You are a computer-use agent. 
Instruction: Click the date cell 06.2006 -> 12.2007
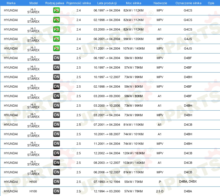point(107,172)
